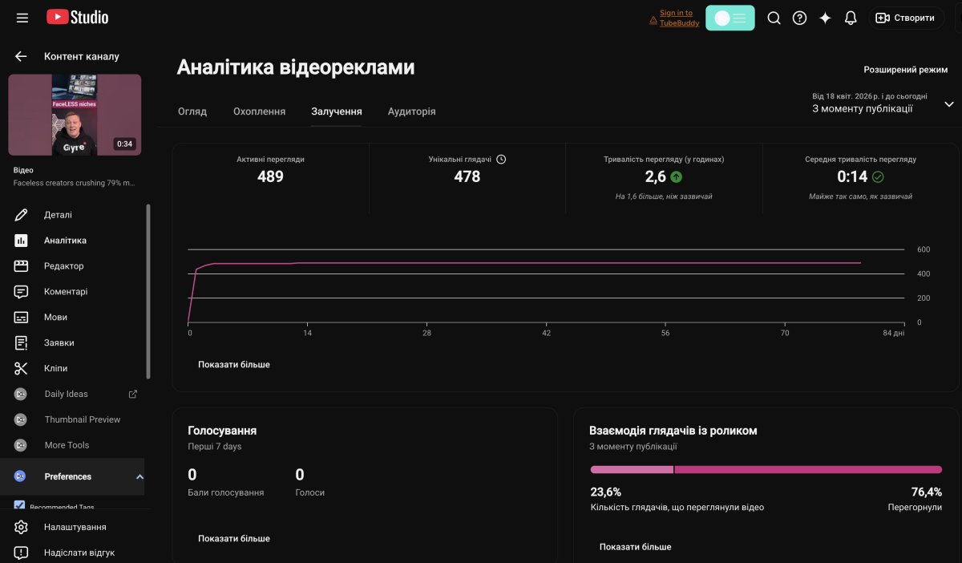Go back with Контент каналу arrow
The height and width of the screenshot is (563, 962).
tap(21, 56)
